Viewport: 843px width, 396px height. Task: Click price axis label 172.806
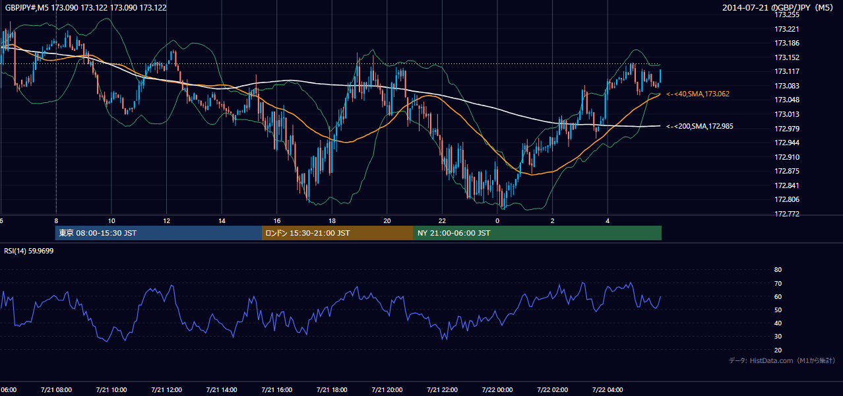786,199
